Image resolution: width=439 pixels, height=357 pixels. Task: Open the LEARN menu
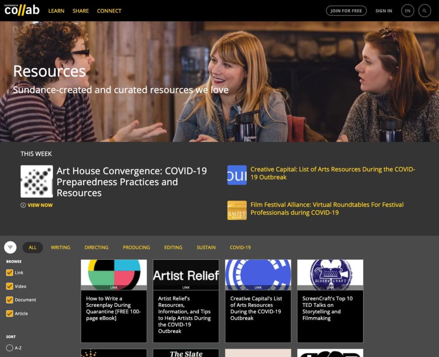pos(56,11)
